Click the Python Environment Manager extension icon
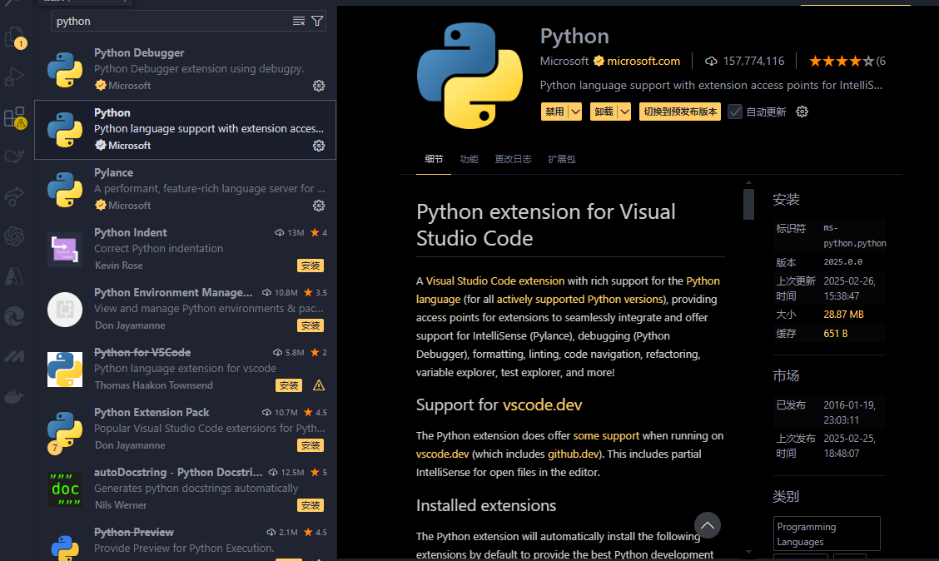The image size is (939, 561). (65, 310)
